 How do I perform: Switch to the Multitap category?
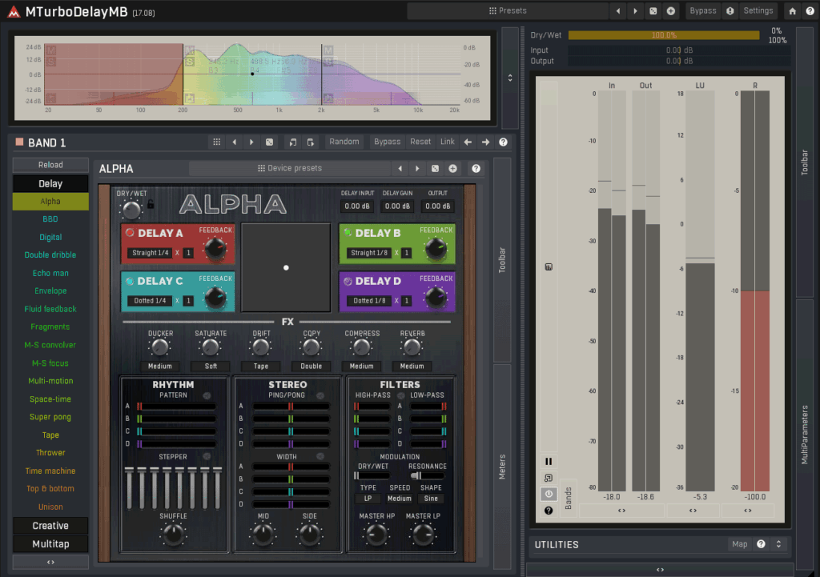50,544
